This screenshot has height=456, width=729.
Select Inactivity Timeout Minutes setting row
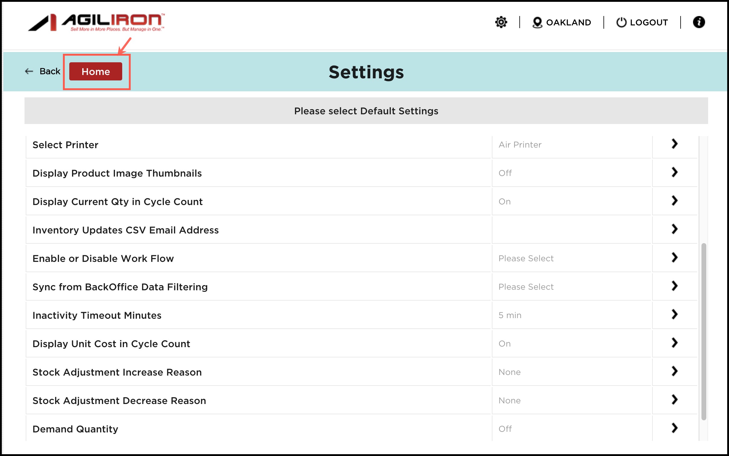pos(97,315)
